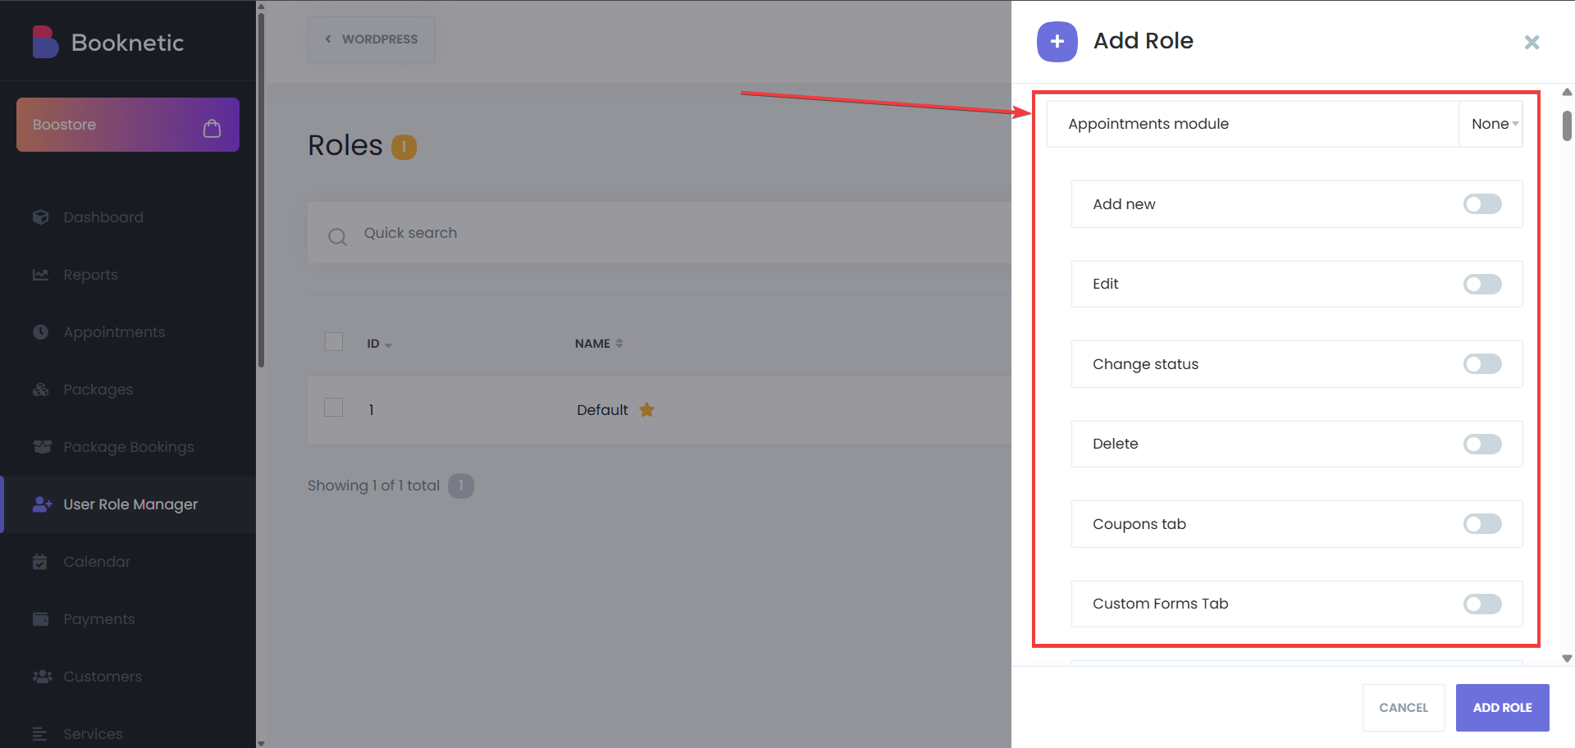Switch on the Coupons tab toggle
Viewport: 1575px width, 748px height.
pos(1482,524)
